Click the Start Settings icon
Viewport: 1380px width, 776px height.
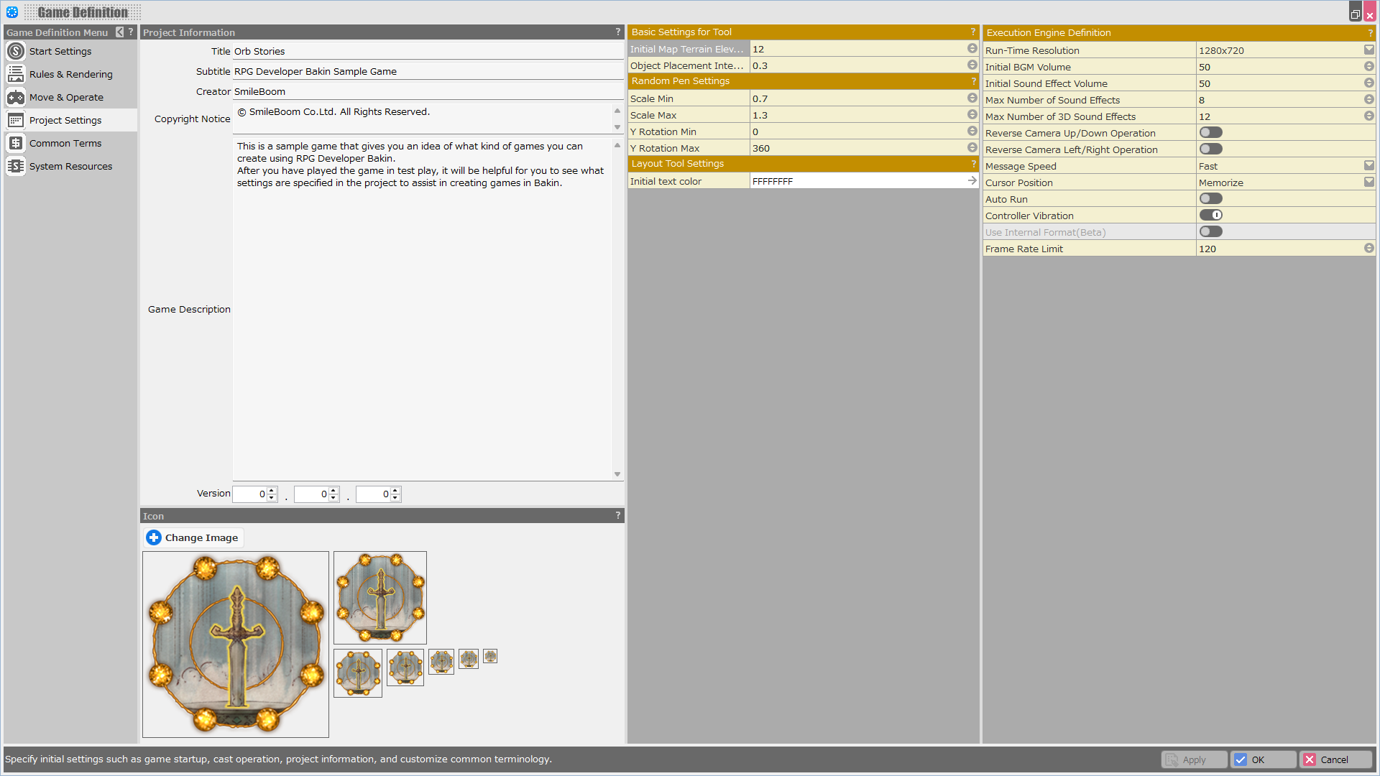[16, 51]
